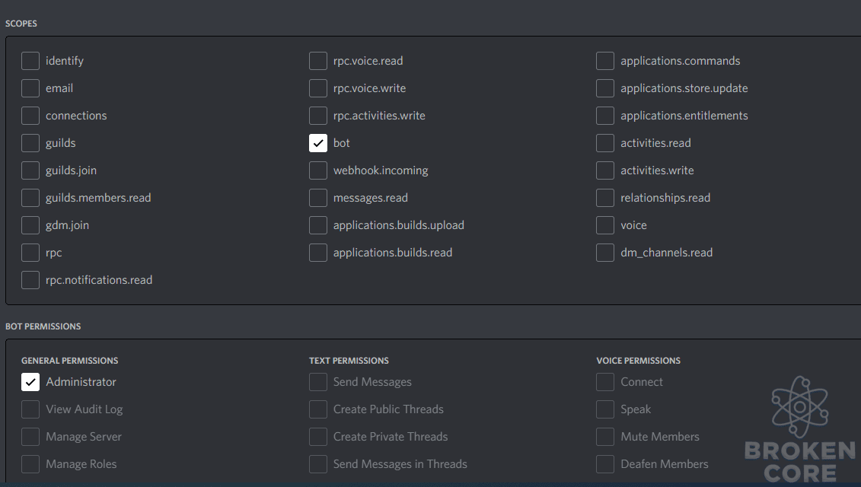Tick rpc.notifications.read checkbox
This screenshot has width=861, height=487.
(x=30, y=281)
